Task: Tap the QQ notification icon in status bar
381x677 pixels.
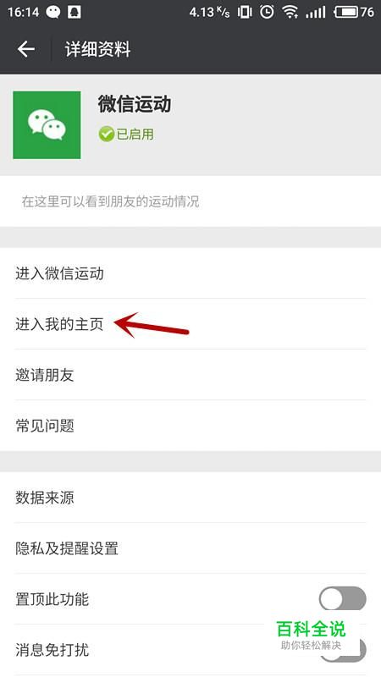Action: pyautogui.click(x=74, y=12)
